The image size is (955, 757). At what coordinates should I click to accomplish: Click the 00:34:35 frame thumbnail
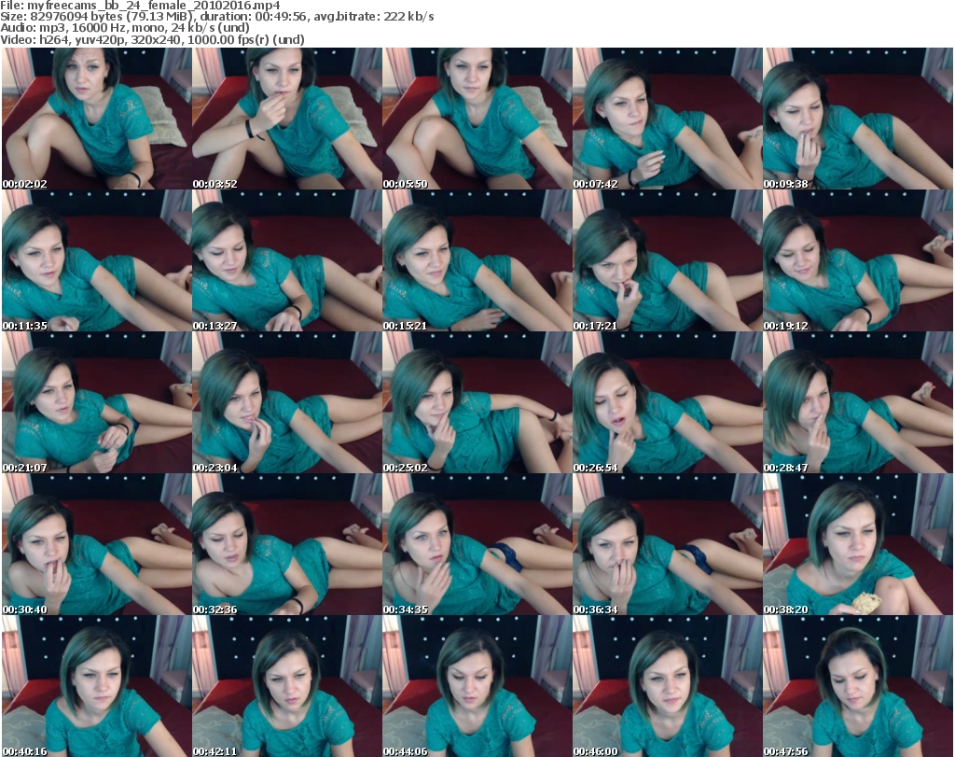[477, 545]
